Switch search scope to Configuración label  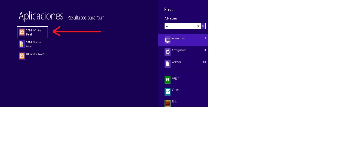coord(179,50)
